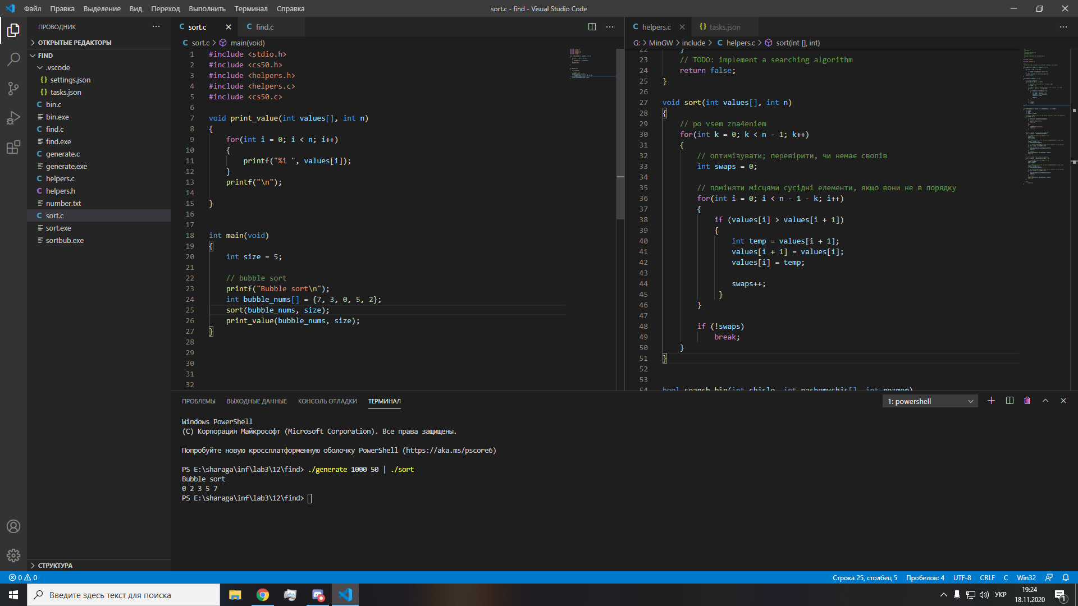Open the Run and Debug view

pos(13,118)
